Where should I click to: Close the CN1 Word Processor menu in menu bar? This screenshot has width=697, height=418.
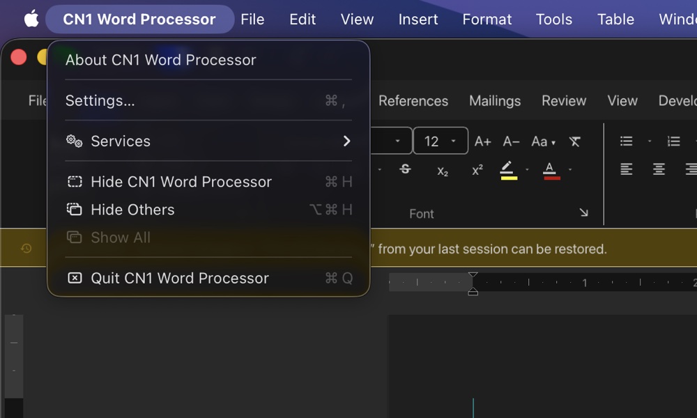[x=139, y=19]
